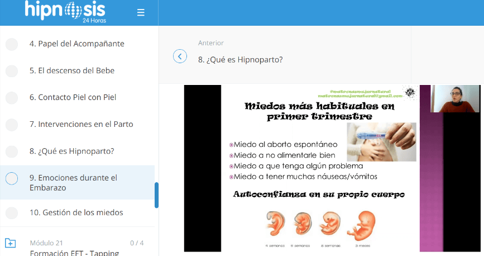Open lesson 4 Papel del Acompañante
Viewport: 484px width, 256px height.
click(76, 44)
